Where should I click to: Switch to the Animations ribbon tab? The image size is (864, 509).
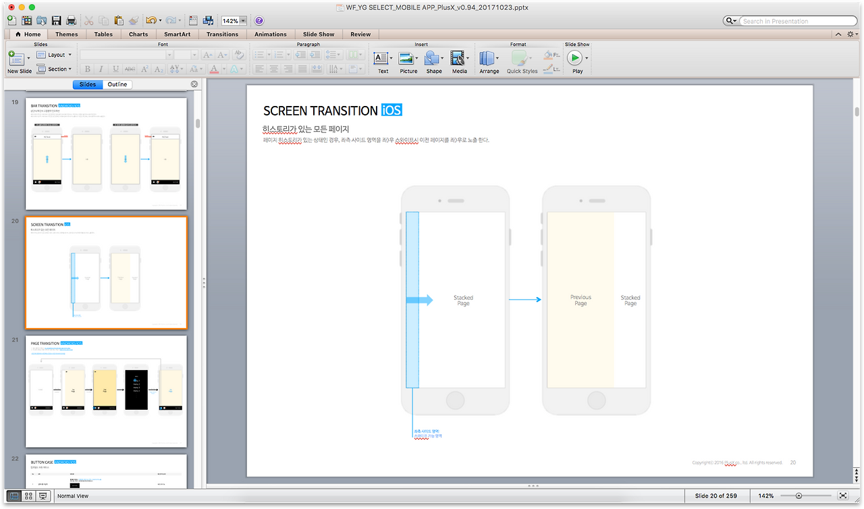pyautogui.click(x=271, y=34)
